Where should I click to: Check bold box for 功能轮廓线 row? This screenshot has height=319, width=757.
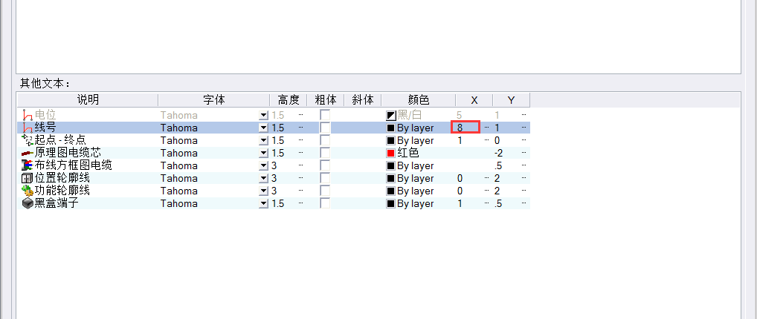click(x=326, y=191)
